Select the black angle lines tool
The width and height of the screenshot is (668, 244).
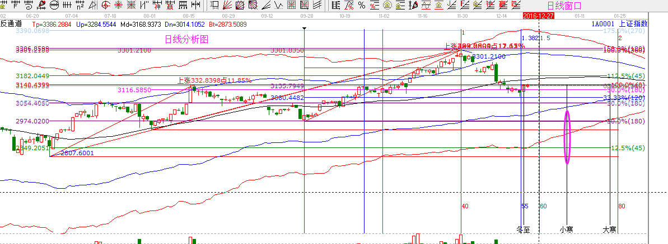[x=266, y=5]
